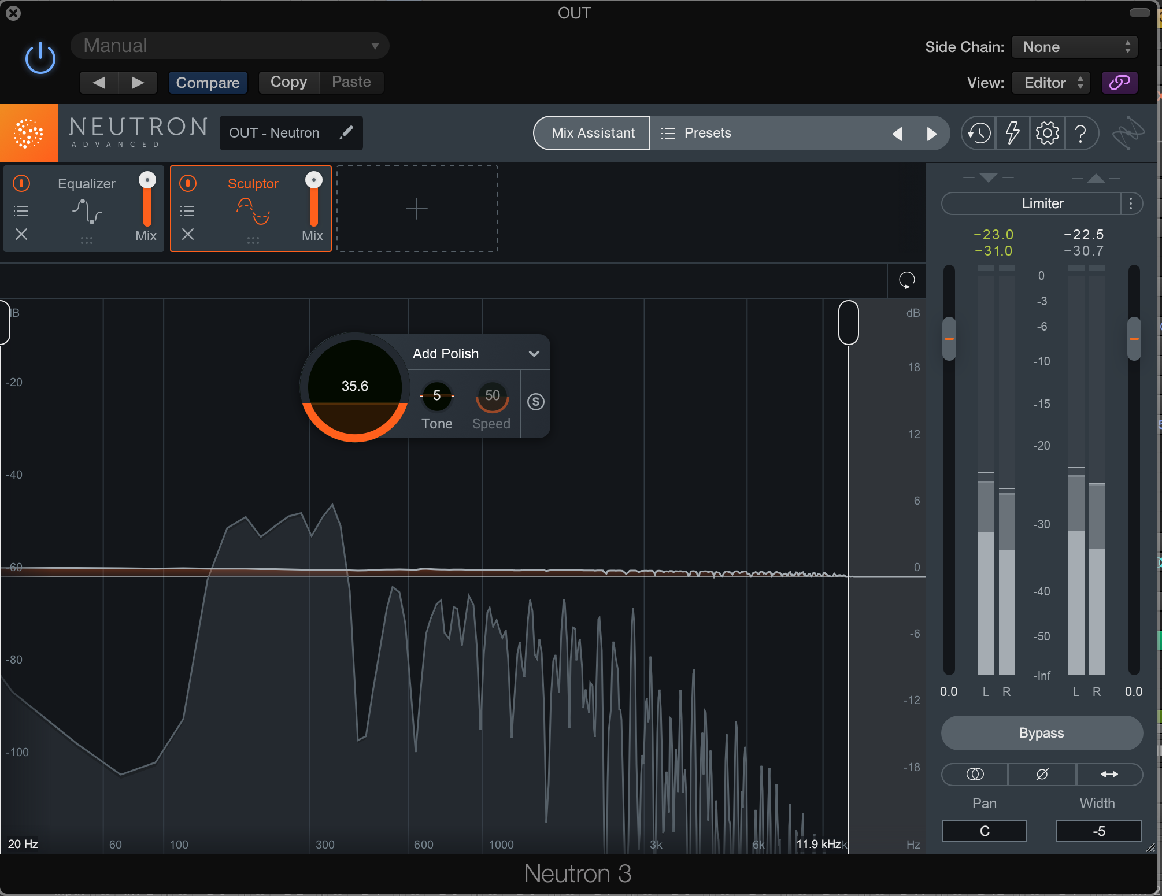1162x896 pixels.
Task: Toggle the Sculptor solo S button
Action: point(536,402)
